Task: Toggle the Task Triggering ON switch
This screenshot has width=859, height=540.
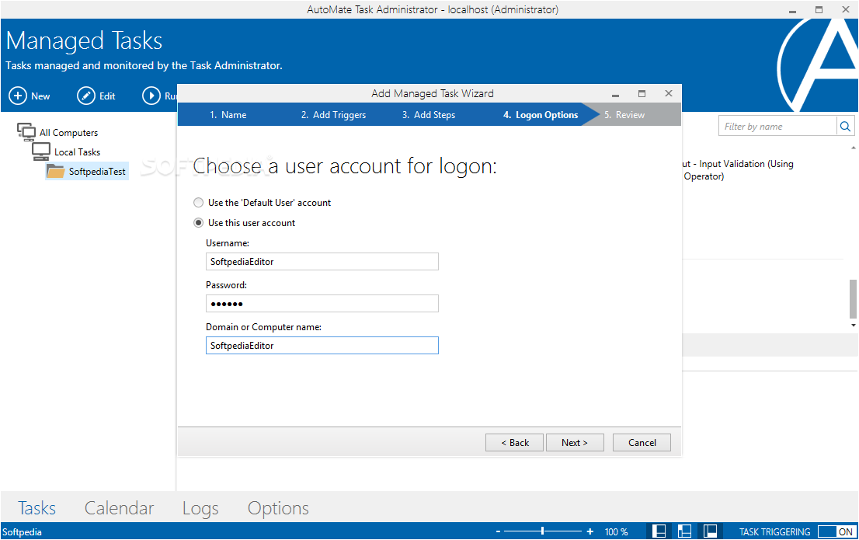Action: [x=836, y=531]
